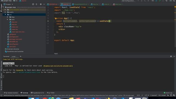Click External Libraries in project tree
Image resolution: width=176 pixels, height=99 pixels.
pos(12,49)
